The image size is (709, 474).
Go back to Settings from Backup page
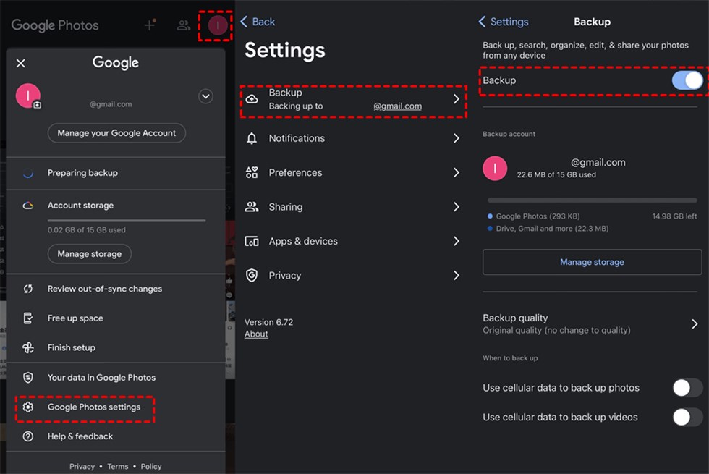point(504,22)
